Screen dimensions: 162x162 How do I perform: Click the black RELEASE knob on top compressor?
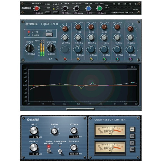click(77, 8)
